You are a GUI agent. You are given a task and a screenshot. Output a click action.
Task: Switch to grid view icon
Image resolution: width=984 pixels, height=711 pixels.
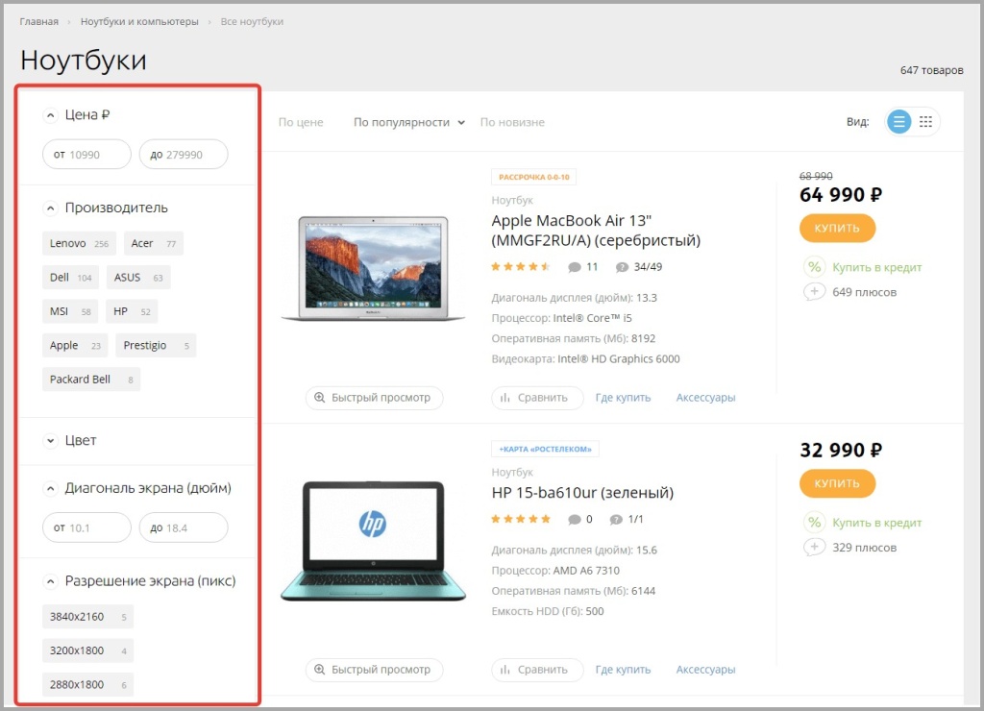925,122
